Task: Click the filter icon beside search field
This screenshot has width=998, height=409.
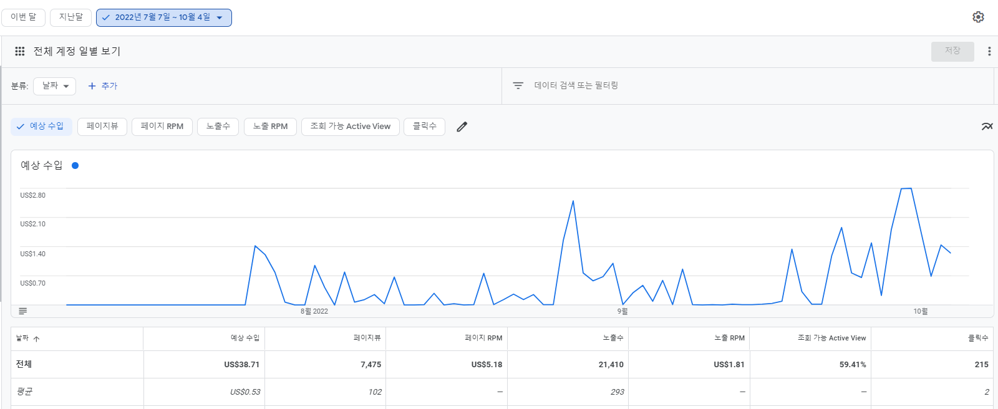Action: (518, 85)
